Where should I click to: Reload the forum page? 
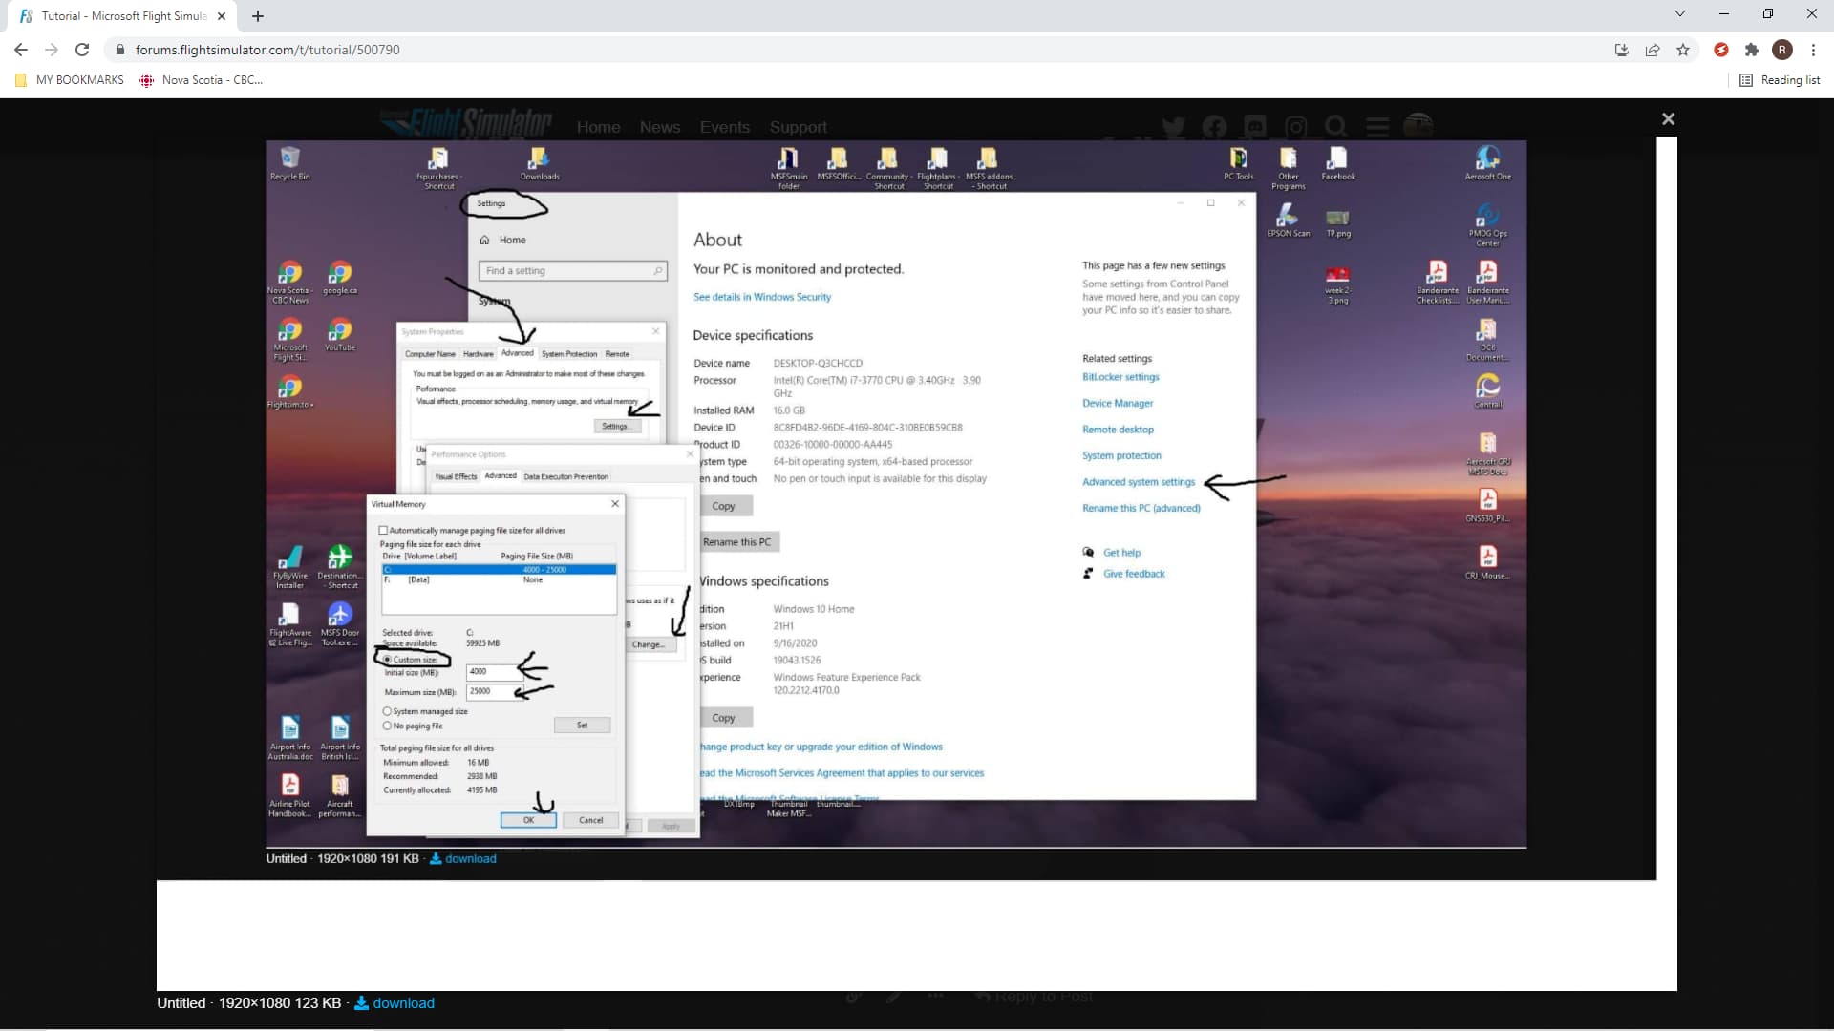tap(82, 50)
